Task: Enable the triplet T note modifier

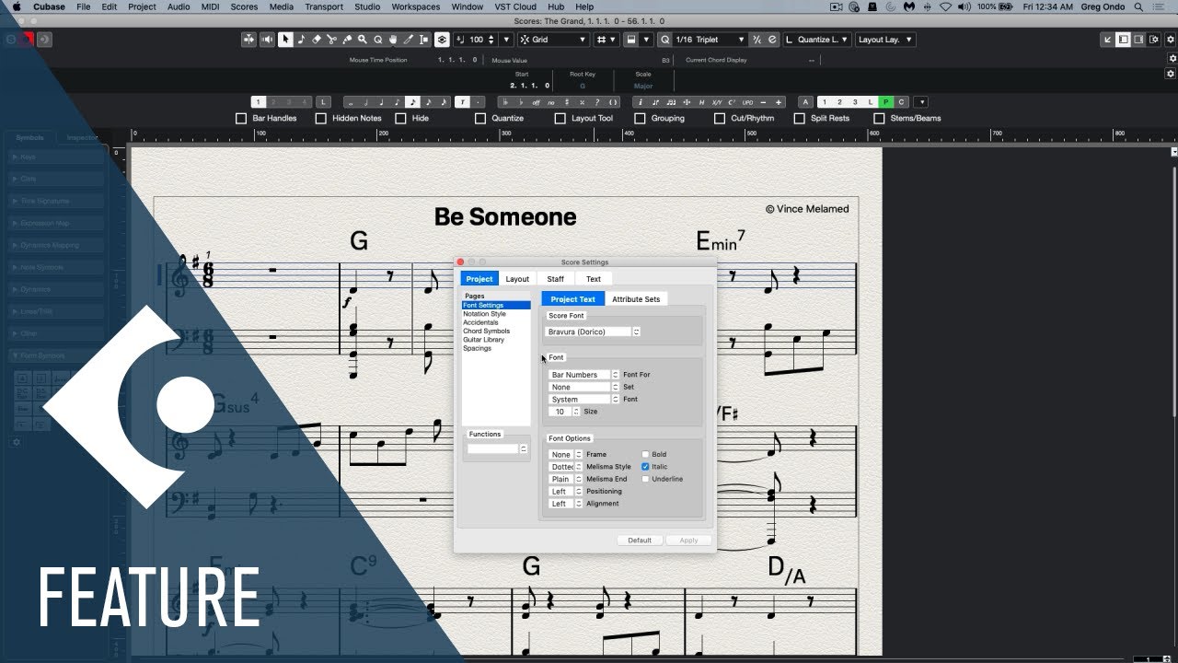Action: pyautogui.click(x=462, y=102)
